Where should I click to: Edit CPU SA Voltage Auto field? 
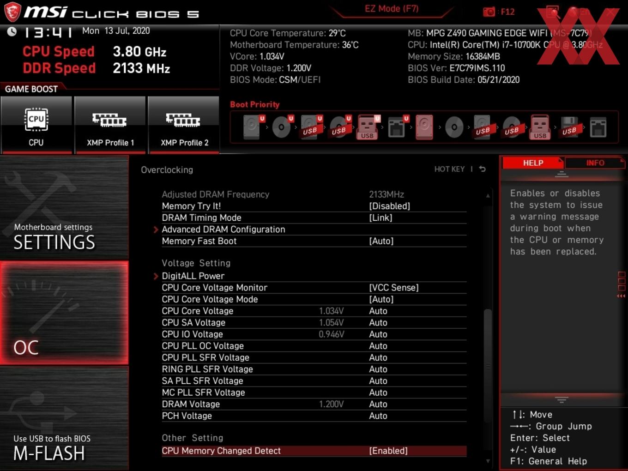pyautogui.click(x=378, y=323)
